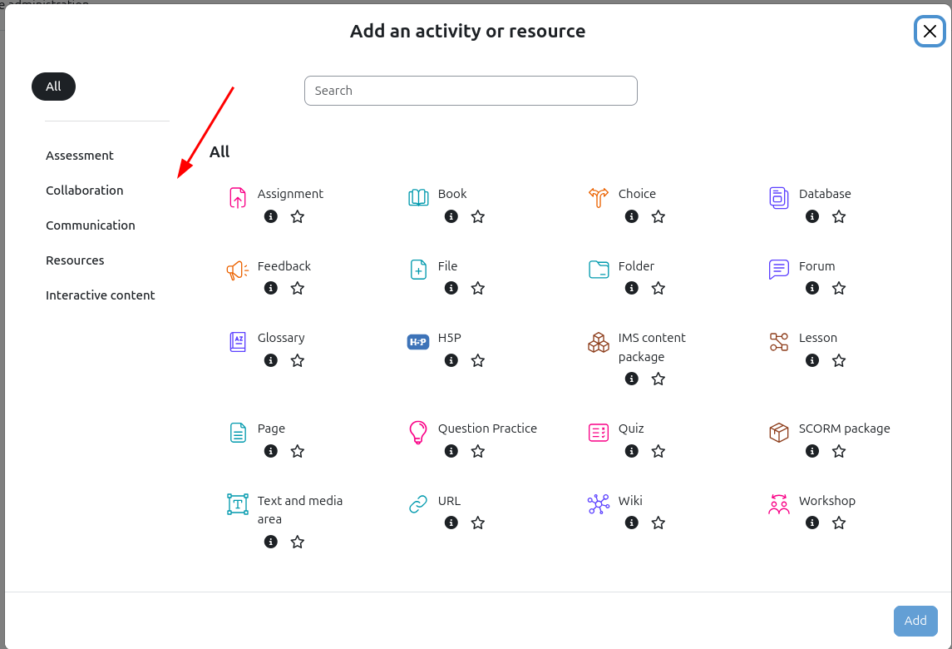Select the Assignment activity icon
This screenshot has width=952, height=649.
click(238, 198)
